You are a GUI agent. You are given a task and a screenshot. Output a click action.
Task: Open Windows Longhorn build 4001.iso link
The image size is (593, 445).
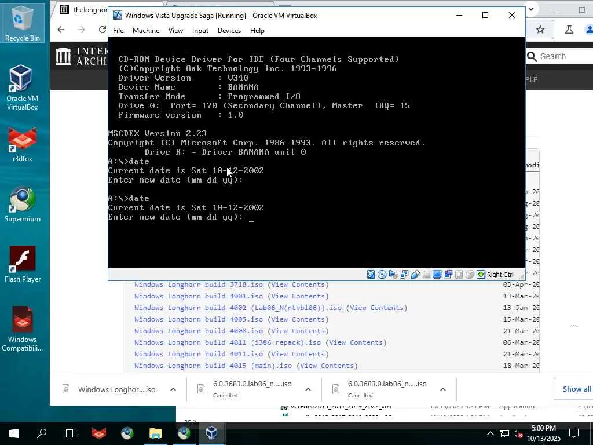199,296
